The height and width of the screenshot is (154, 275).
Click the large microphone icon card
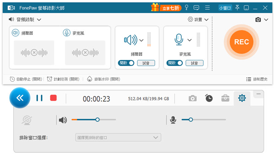point(179,40)
